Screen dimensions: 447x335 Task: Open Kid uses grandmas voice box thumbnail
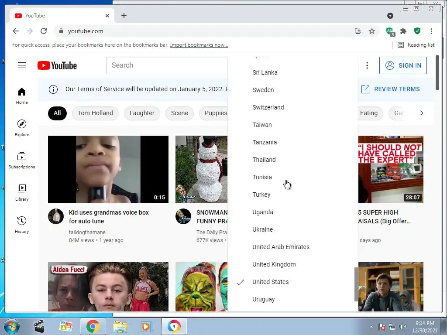click(108, 170)
